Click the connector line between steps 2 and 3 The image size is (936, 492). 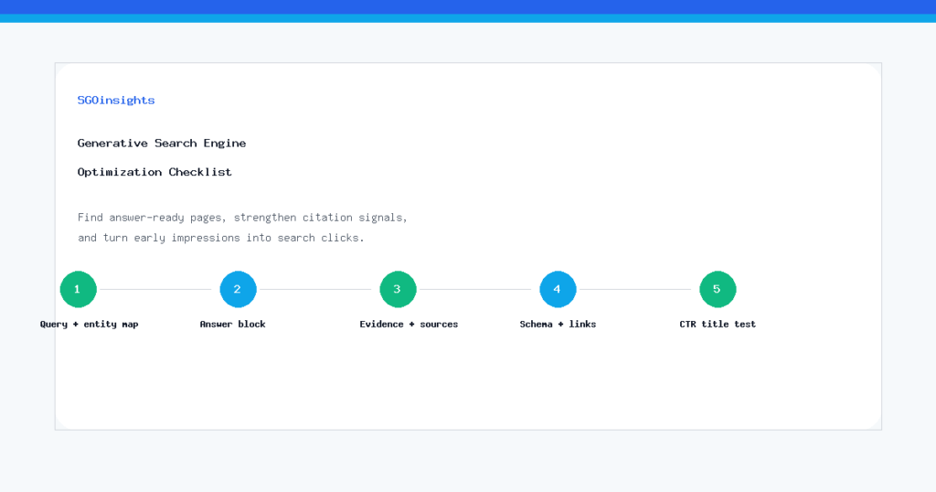coord(315,290)
